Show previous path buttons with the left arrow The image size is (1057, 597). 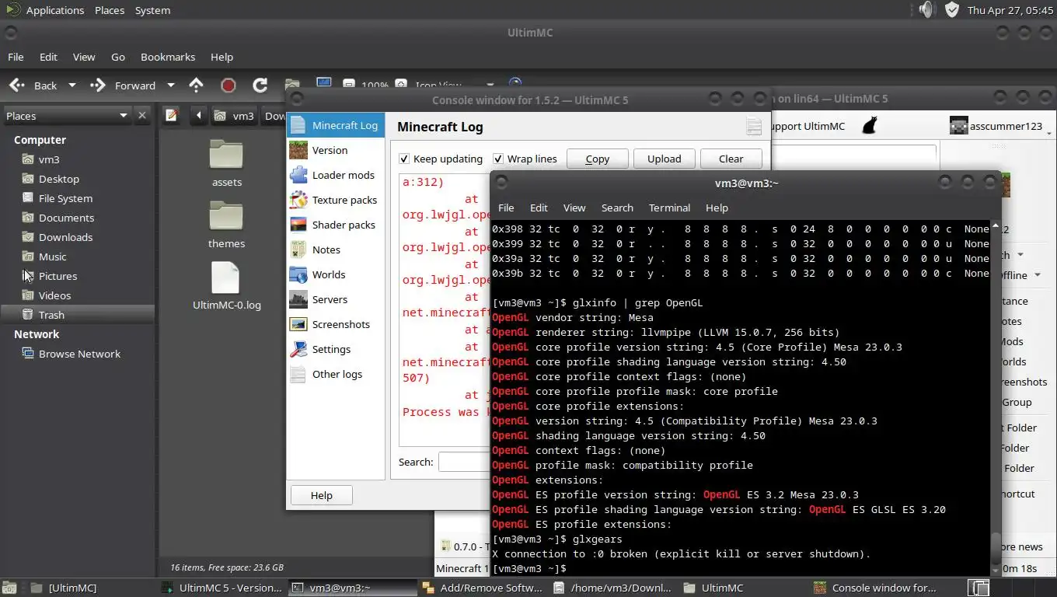click(198, 116)
